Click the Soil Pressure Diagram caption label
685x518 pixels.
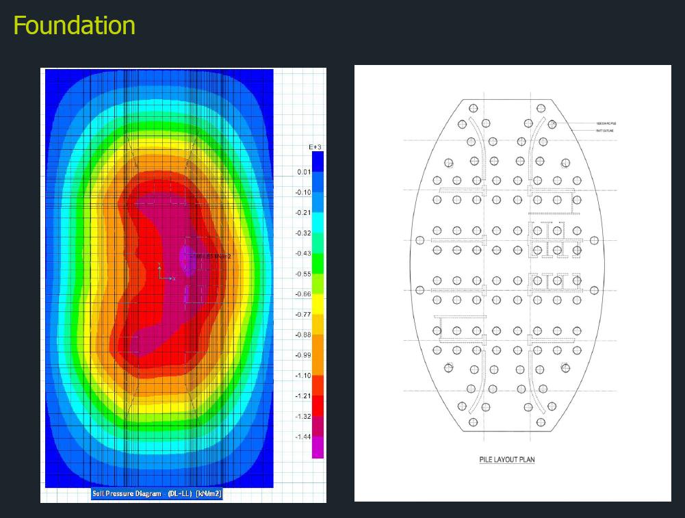click(157, 494)
